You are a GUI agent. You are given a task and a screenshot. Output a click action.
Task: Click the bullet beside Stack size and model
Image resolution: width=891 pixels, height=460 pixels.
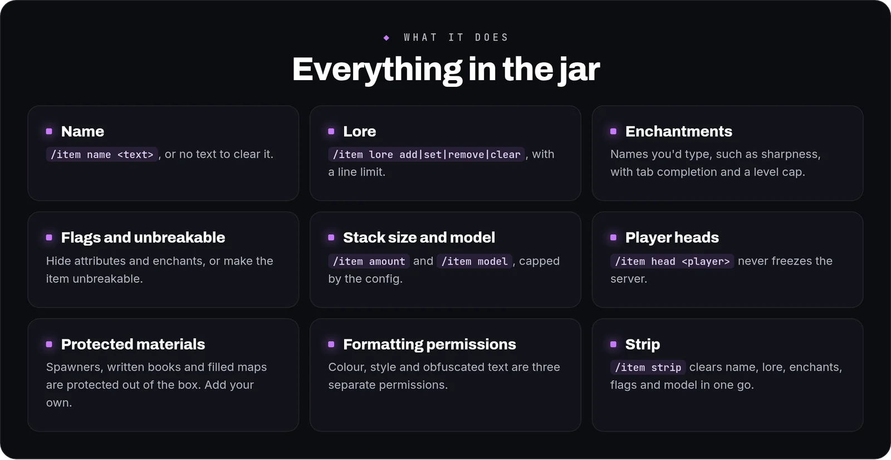click(x=331, y=238)
